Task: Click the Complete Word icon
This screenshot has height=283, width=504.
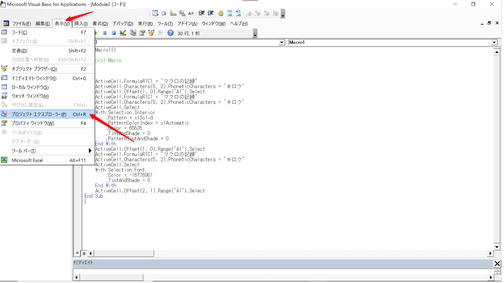Action: [x=191, y=13]
